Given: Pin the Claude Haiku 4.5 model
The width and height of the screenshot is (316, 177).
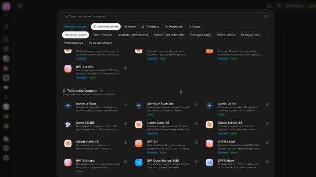Looking at the screenshot, I should [x=126, y=142].
